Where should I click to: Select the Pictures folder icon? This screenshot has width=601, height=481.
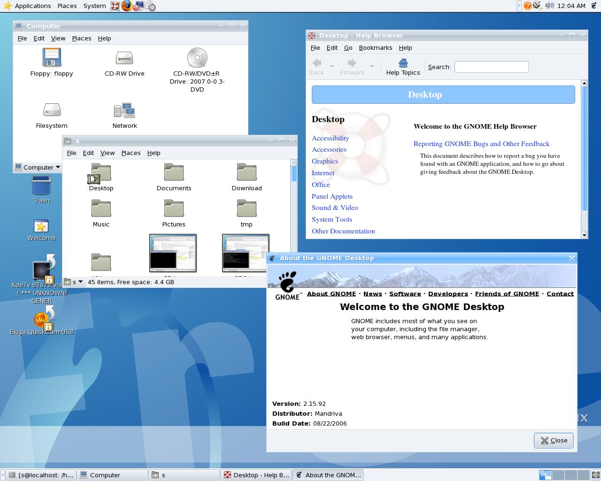[x=174, y=209]
